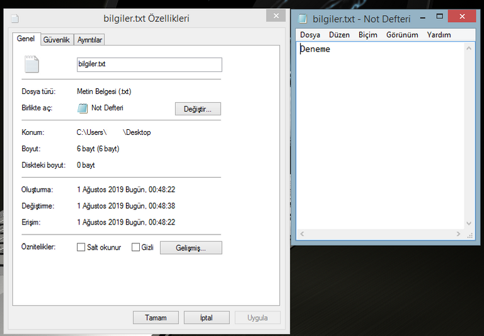Screen dimensions: 484x336
Task: Maximize the Not Defteri window
Action: coord(440,17)
